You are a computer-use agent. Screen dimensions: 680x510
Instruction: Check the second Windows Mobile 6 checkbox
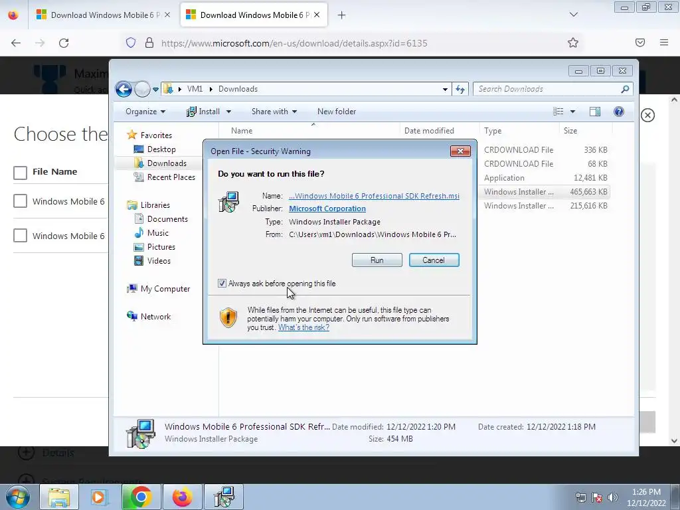(x=20, y=236)
